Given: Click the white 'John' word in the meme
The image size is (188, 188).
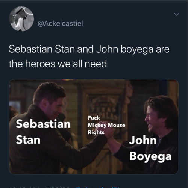Looking at the screenshot, I should 143,140.
